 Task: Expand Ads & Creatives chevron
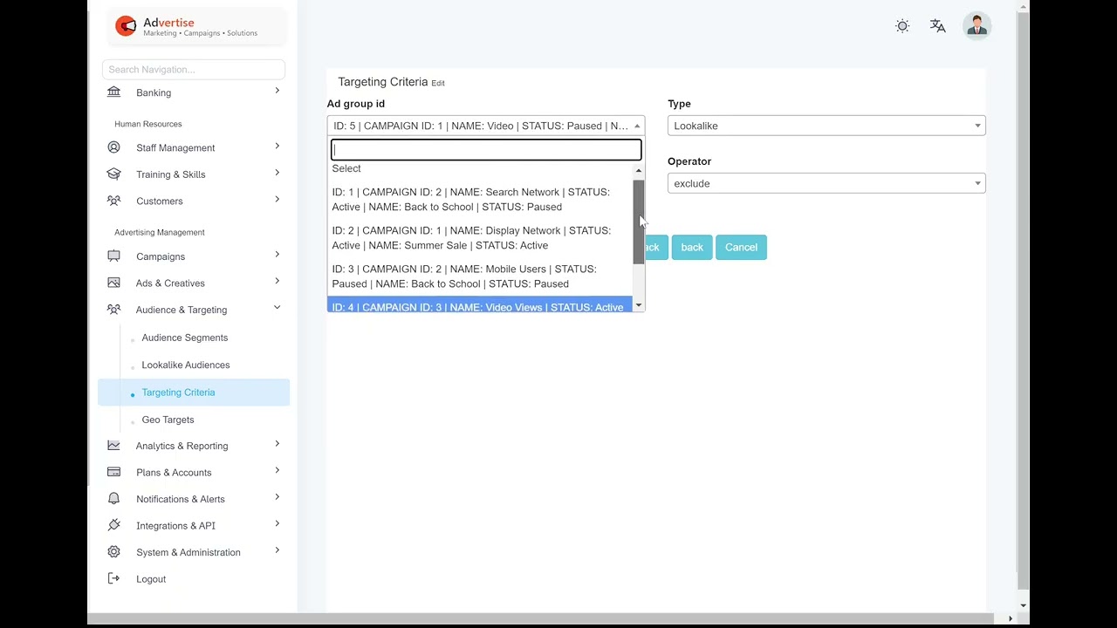pyautogui.click(x=278, y=281)
